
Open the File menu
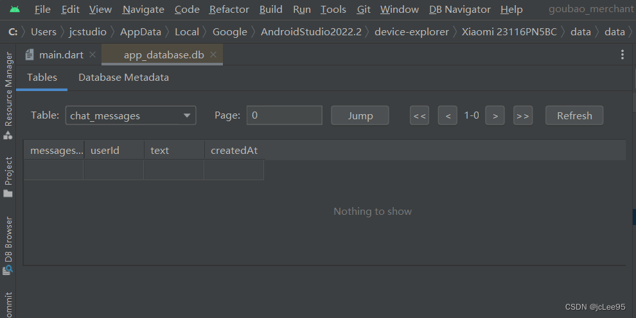coord(42,10)
